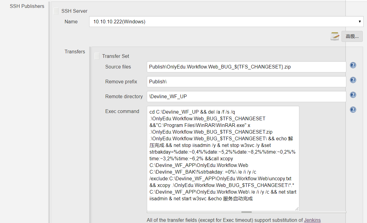Click the notepad edit icon near 高级
The width and height of the screenshot is (367, 223).
335,36
